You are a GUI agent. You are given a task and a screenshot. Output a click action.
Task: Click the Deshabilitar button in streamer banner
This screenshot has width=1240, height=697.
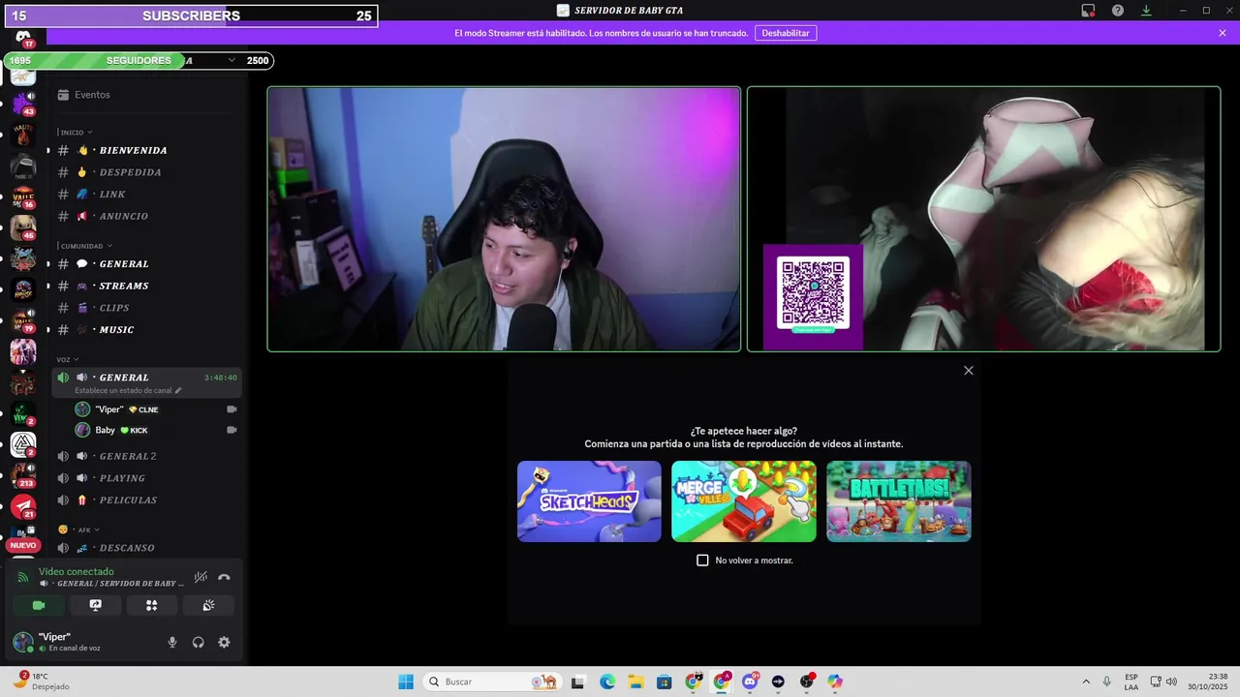point(786,33)
